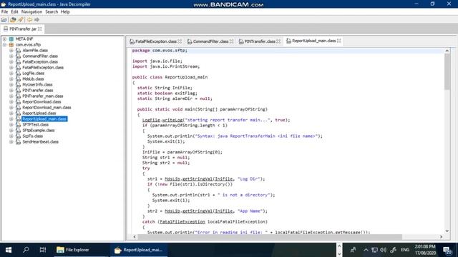Screen dimensions: 458x257
Task: Select SFtpExample.class in the tree
Action: click(x=39, y=130)
